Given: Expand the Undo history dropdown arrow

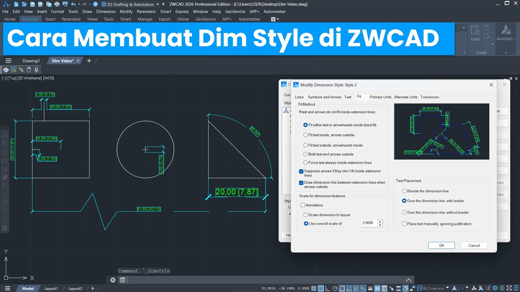Looking at the screenshot, I should coord(79,4).
